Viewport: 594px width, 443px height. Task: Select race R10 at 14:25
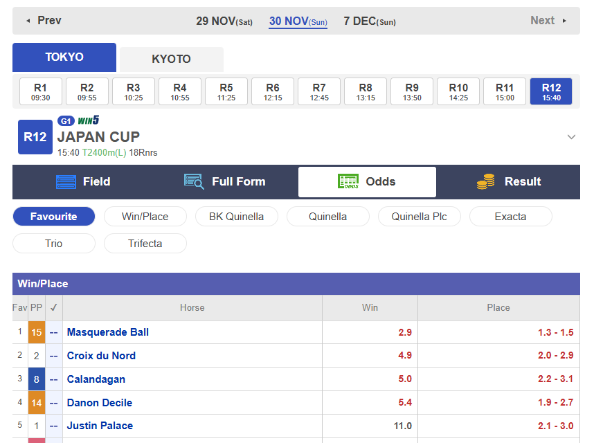(x=458, y=91)
